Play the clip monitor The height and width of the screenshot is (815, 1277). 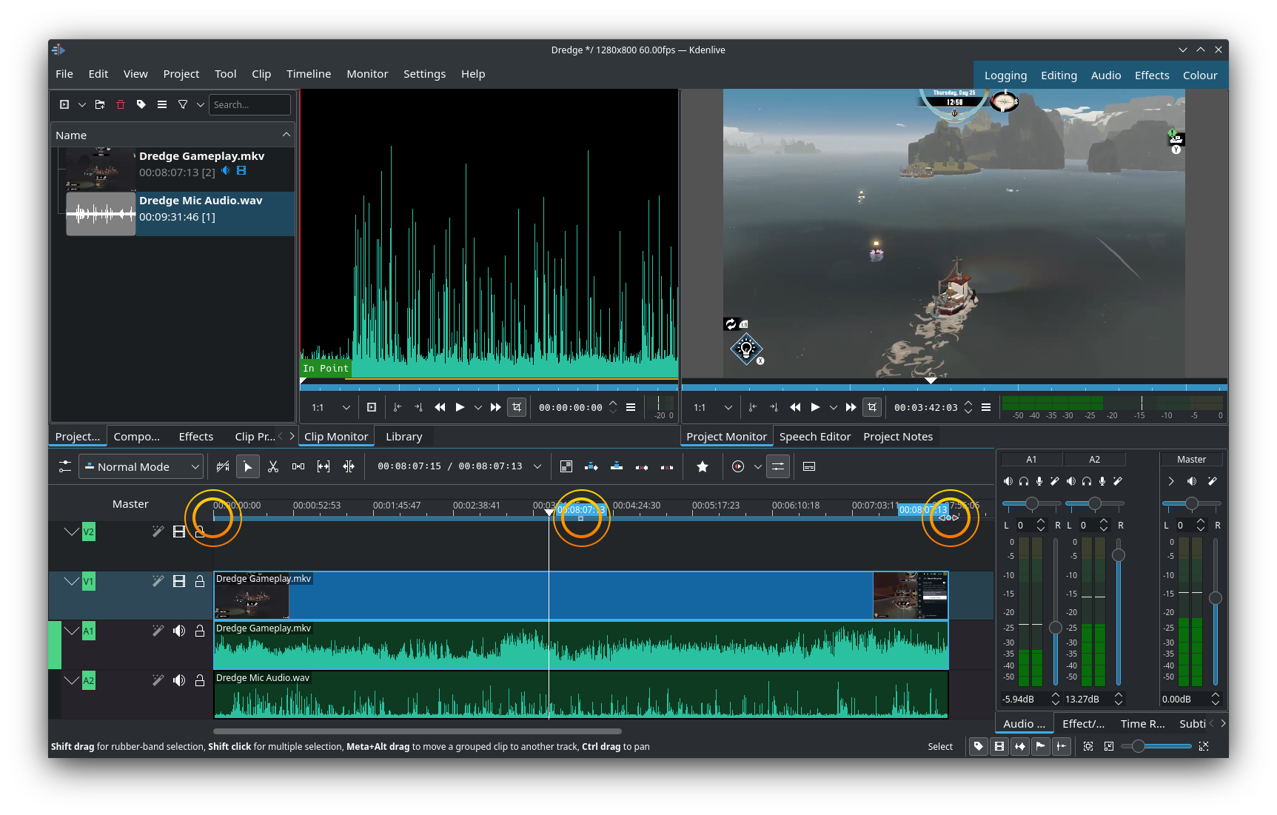point(460,407)
